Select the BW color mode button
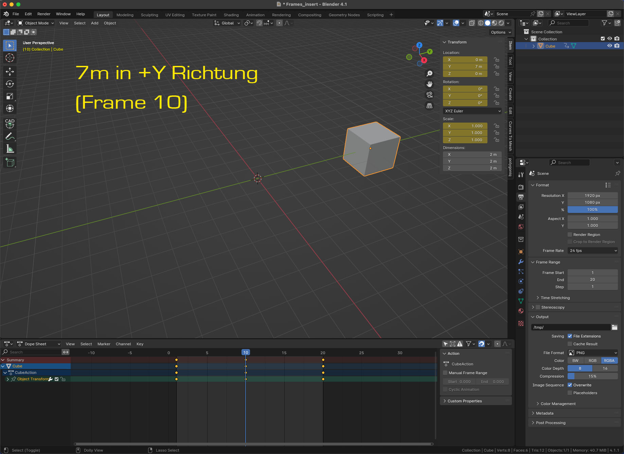Image resolution: width=624 pixels, height=454 pixels. pyautogui.click(x=575, y=361)
